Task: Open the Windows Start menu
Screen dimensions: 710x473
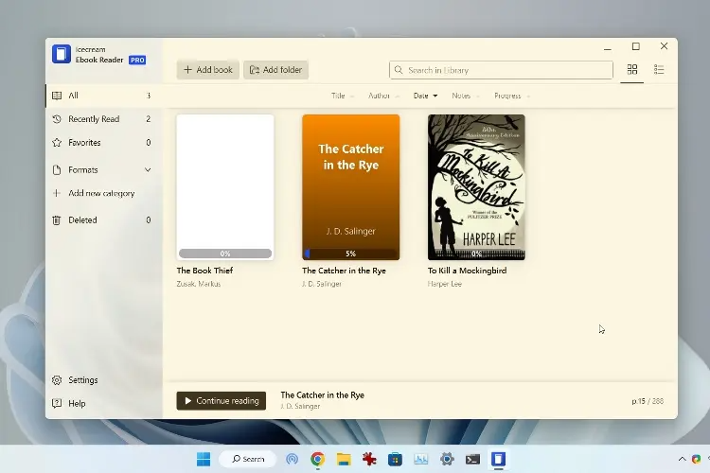Action: tap(204, 459)
